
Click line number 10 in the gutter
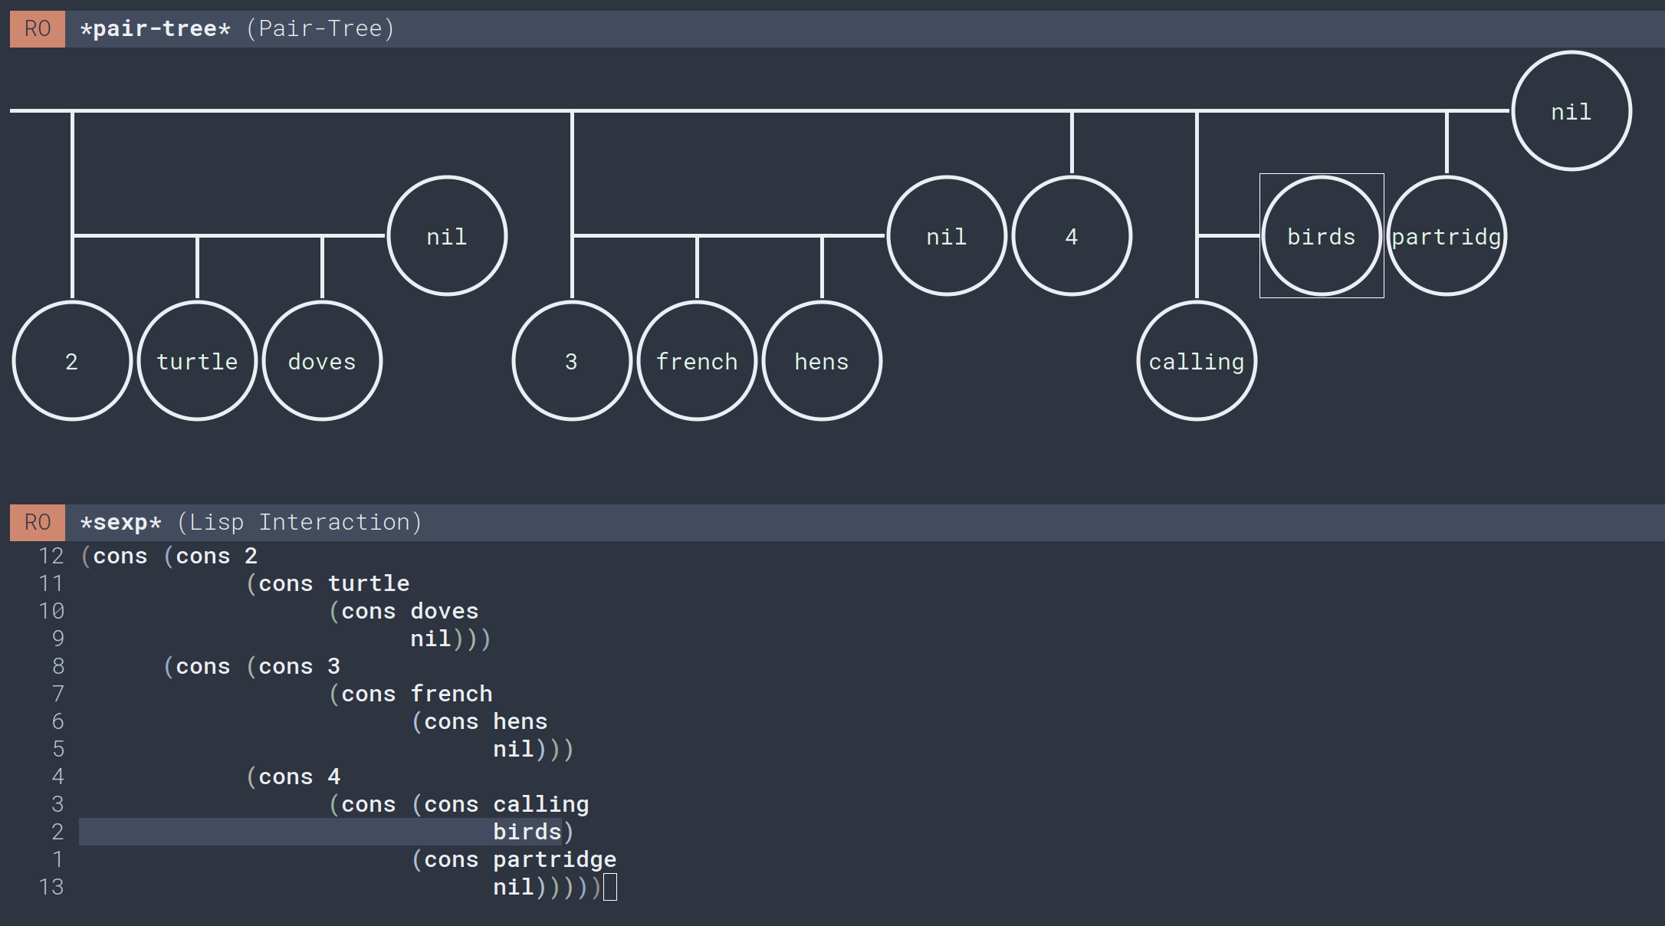tap(51, 611)
